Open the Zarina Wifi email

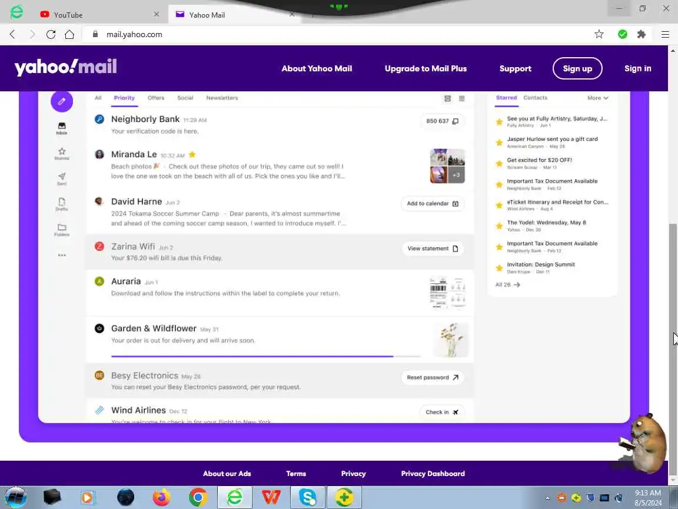pyautogui.click(x=280, y=252)
